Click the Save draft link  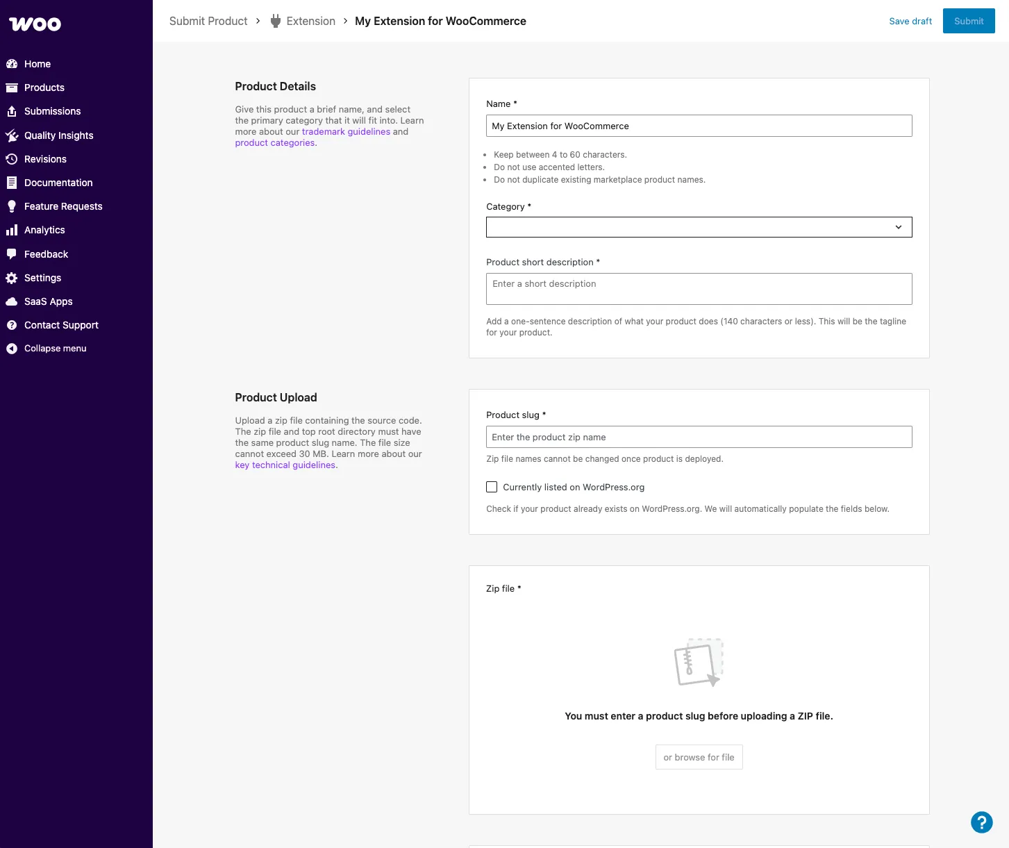[x=910, y=21]
